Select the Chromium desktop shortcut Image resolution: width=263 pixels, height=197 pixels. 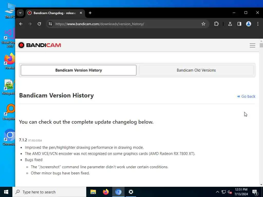point(9,137)
